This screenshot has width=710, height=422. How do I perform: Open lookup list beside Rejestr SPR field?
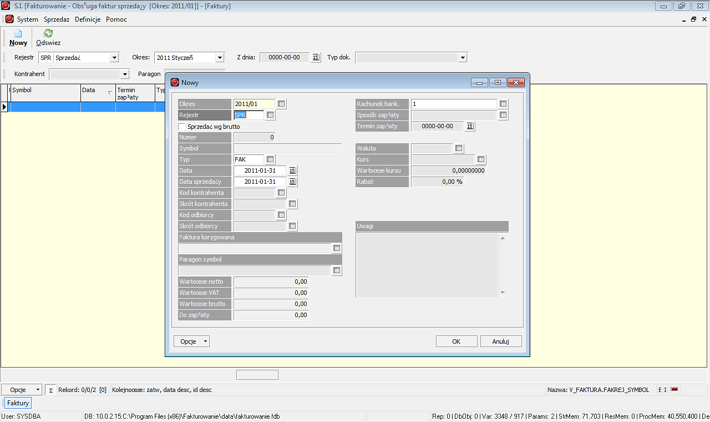click(x=270, y=115)
